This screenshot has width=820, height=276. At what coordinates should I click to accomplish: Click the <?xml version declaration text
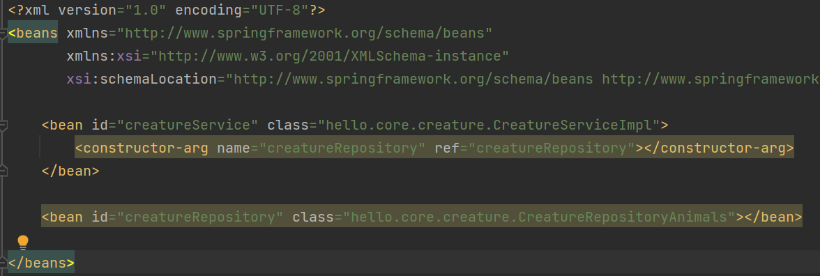point(86,10)
